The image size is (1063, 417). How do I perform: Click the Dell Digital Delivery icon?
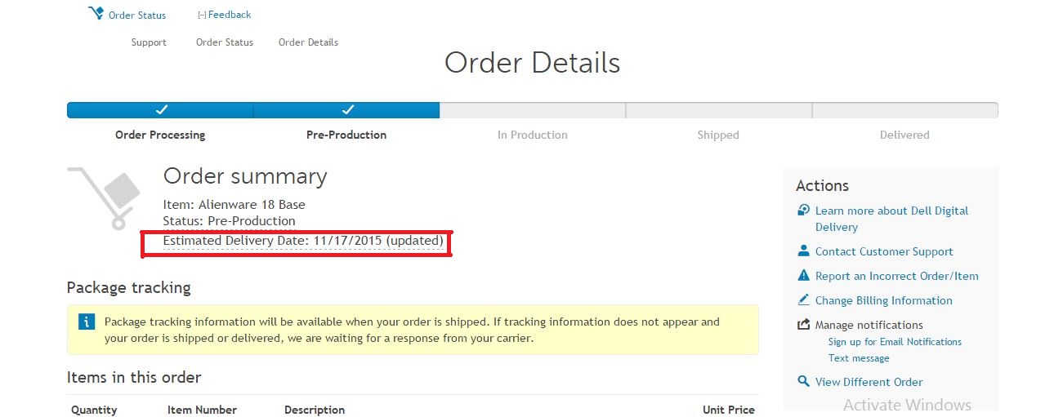coord(803,211)
